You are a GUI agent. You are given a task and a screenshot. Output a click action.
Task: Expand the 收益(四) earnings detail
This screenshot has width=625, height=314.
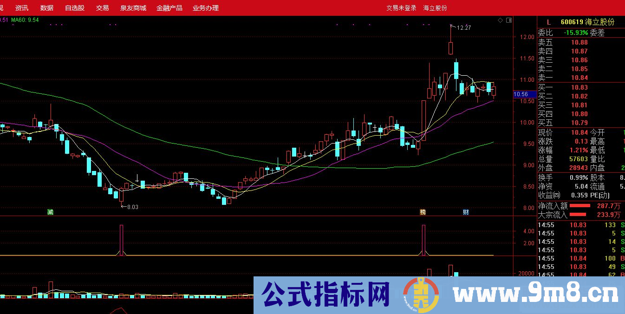[x=549, y=195]
